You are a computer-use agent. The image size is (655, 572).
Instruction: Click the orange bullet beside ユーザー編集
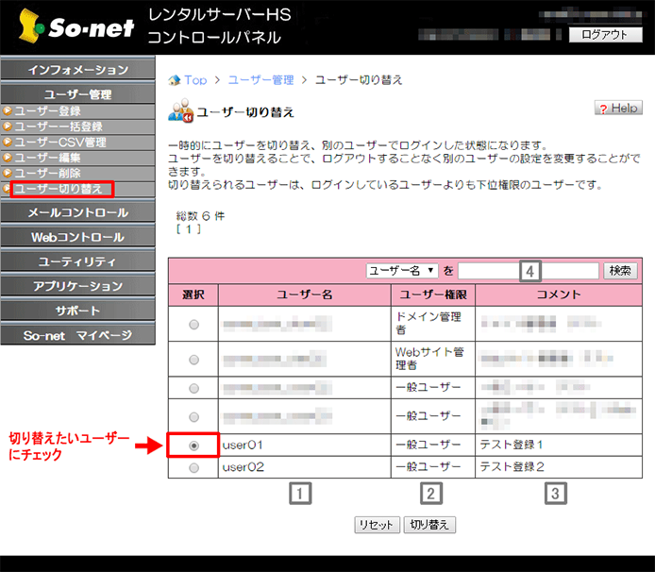click(x=8, y=158)
